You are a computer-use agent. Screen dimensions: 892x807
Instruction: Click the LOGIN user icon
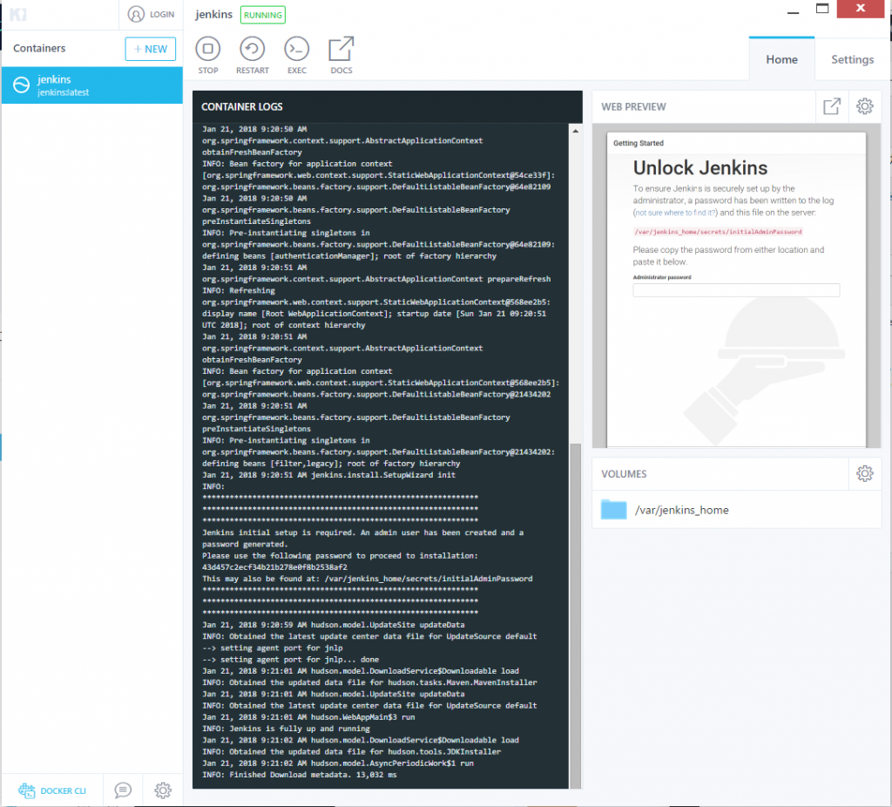pos(136,14)
